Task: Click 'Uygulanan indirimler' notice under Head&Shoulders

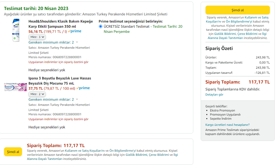Action: tap(58, 62)
